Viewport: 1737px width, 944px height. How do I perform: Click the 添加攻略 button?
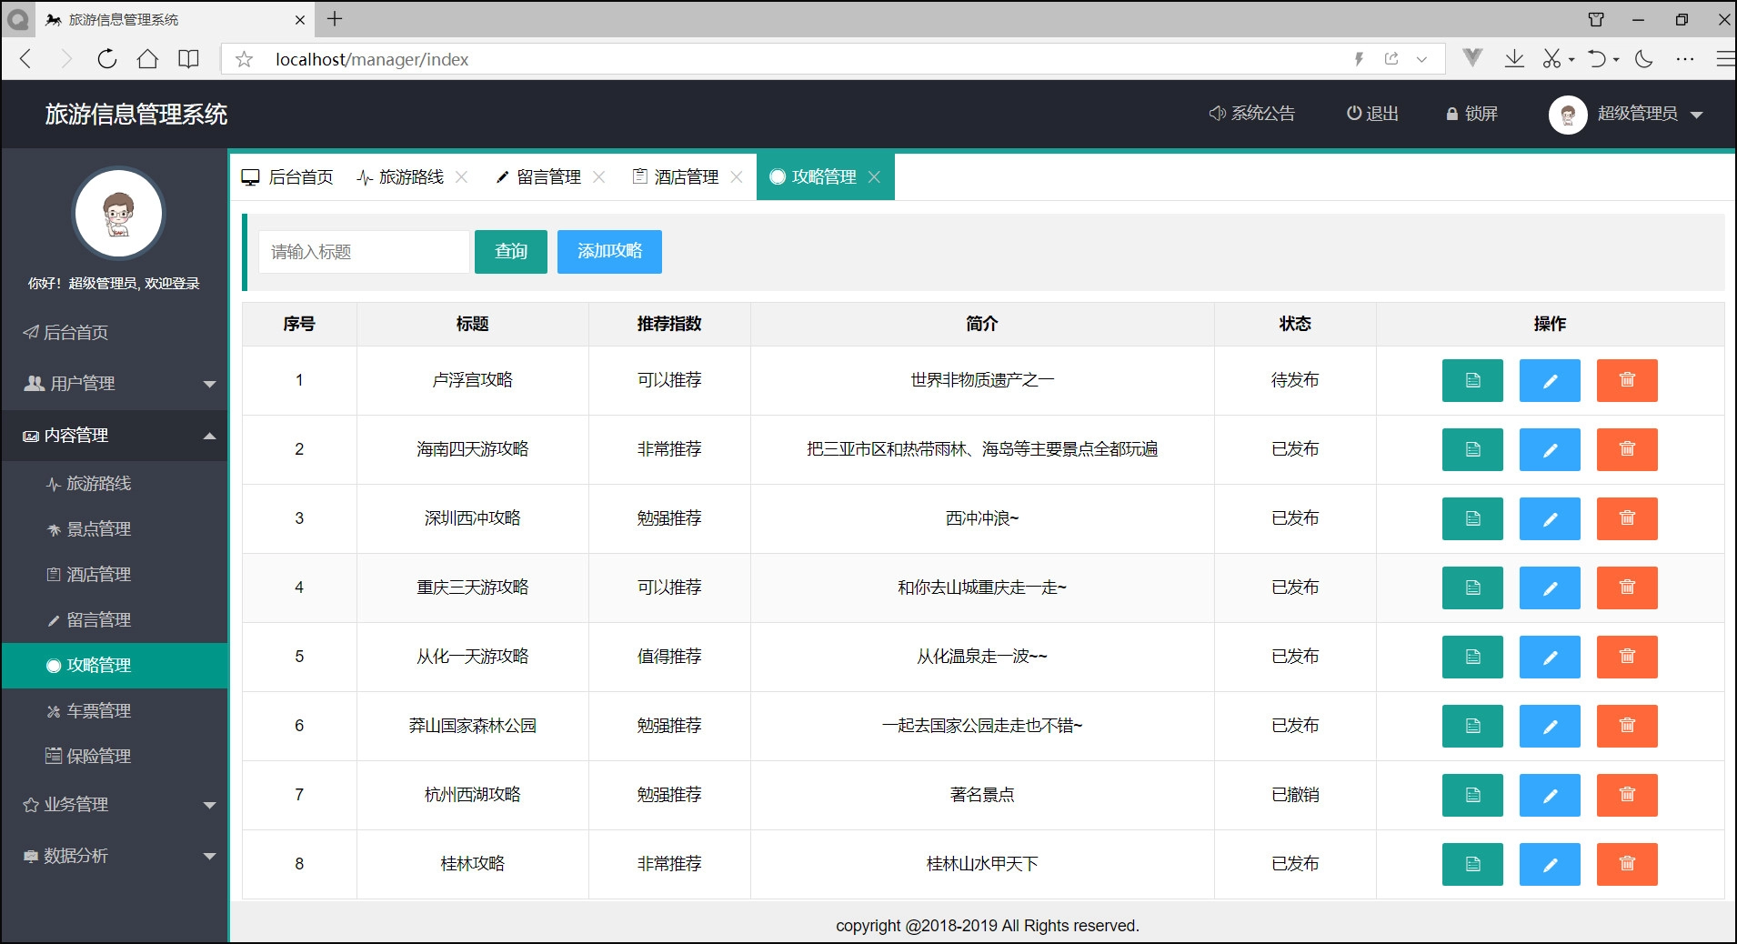608,252
